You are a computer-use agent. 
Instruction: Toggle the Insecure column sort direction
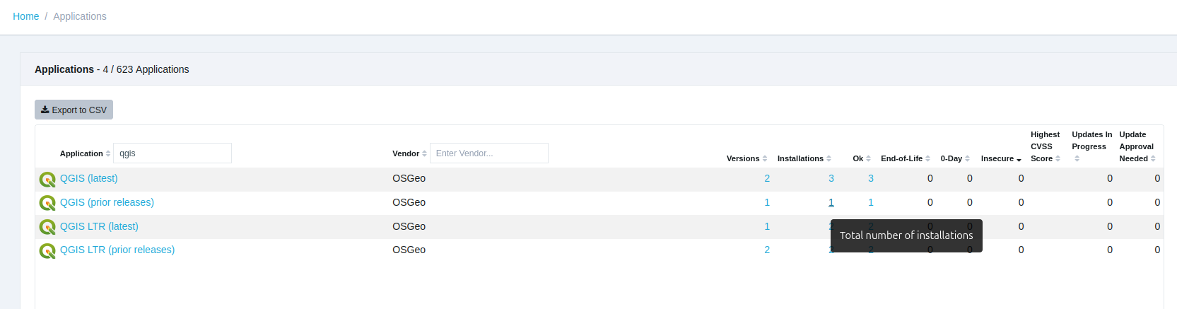click(1019, 159)
